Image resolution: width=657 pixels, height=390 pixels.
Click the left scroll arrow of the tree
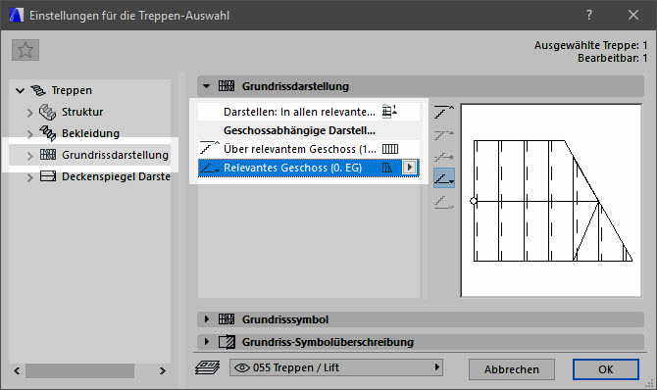click(17, 370)
